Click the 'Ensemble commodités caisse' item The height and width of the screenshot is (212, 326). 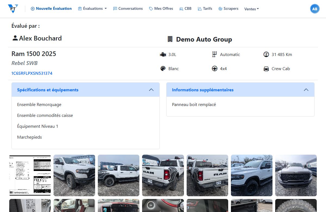click(x=45, y=115)
